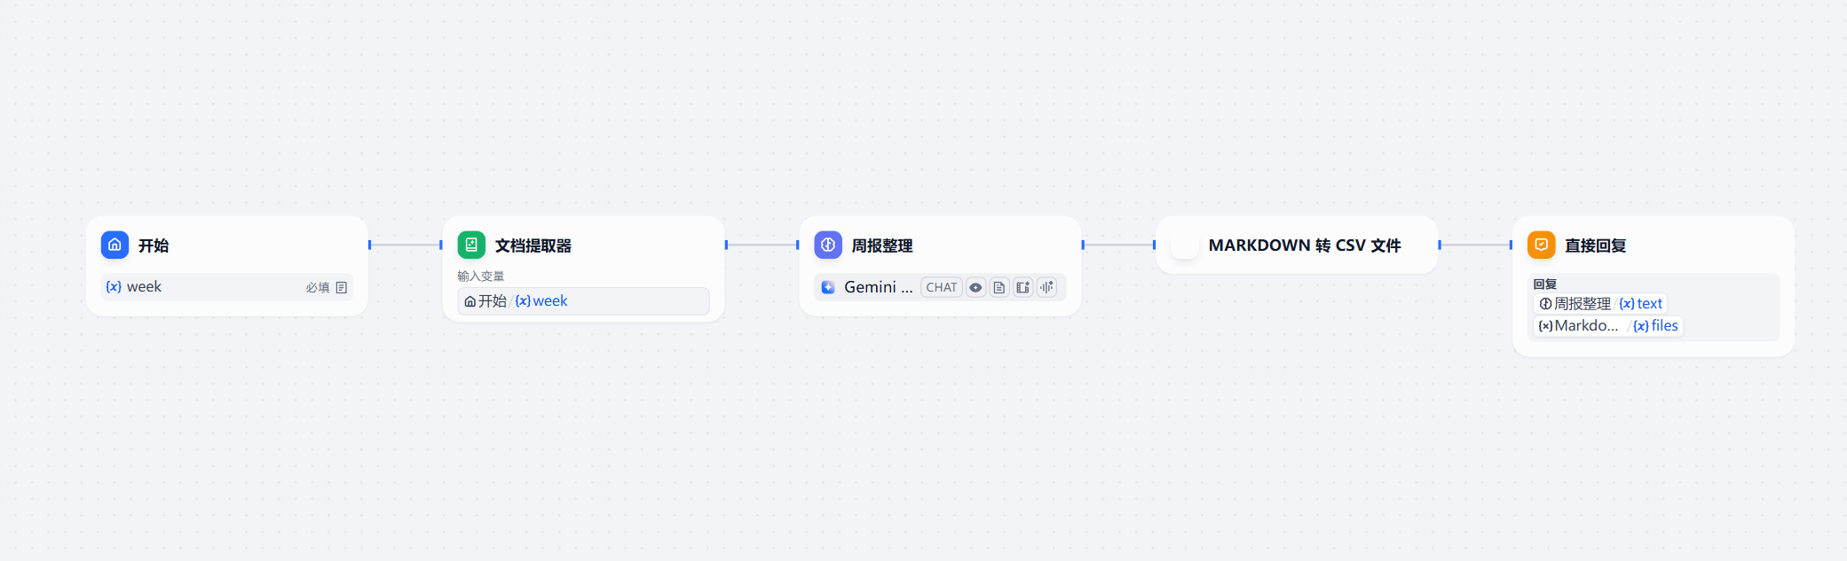The height and width of the screenshot is (561, 1847).
Task: Click the purple brain icon of 周报整理
Action: click(828, 245)
